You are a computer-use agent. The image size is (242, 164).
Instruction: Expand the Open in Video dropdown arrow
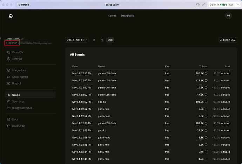pos(238,5)
